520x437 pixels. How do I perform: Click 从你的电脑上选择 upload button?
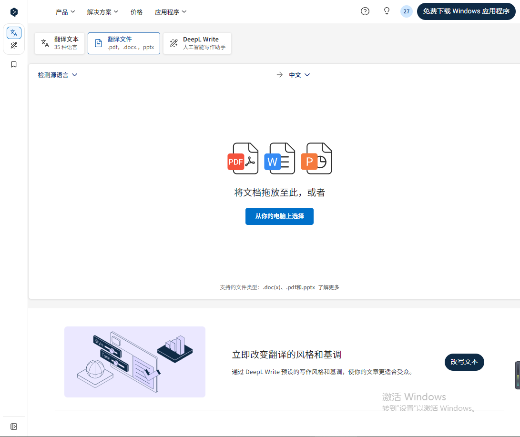[x=279, y=216]
